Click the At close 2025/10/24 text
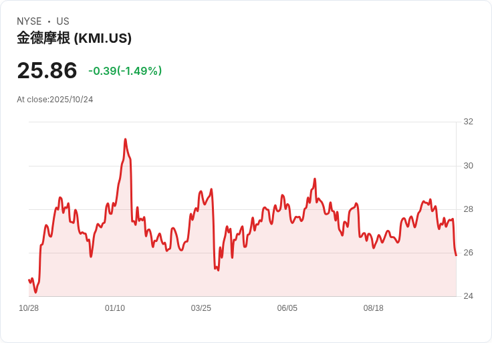The width and height of the screenshot is (492, 343). [55, 100]
